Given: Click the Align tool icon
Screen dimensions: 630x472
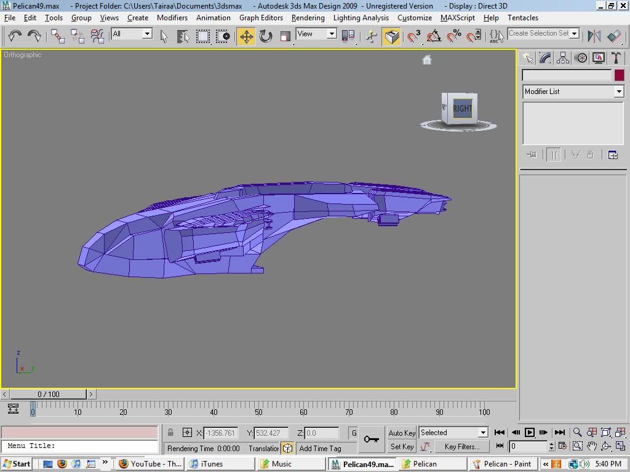Looking at the screenshot, I should (x=614, y=36).
